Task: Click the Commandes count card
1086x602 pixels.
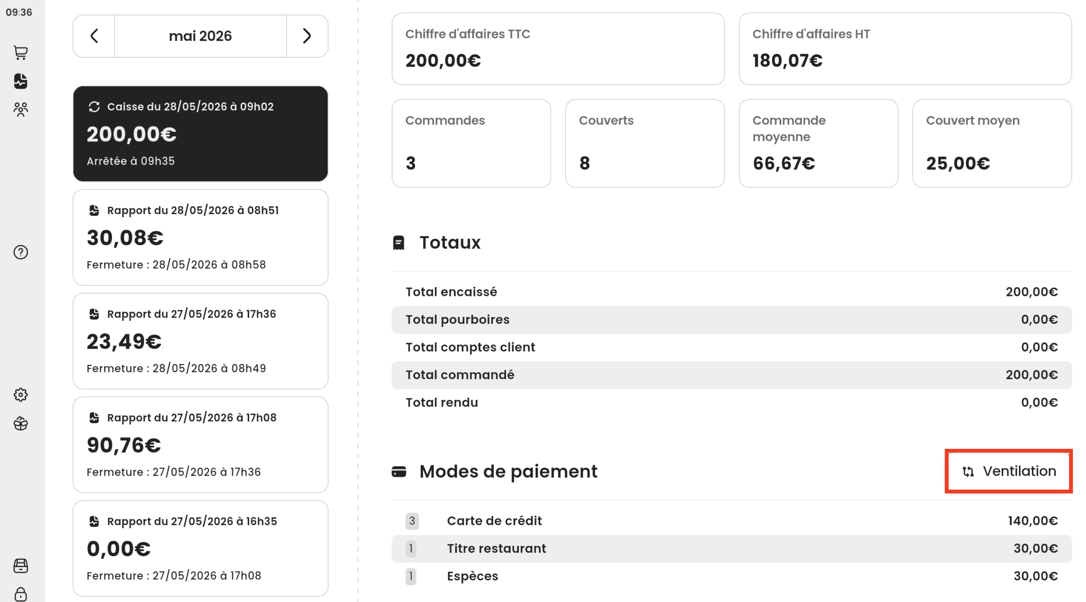Action: pyautogui.click(x=471, y=143)
